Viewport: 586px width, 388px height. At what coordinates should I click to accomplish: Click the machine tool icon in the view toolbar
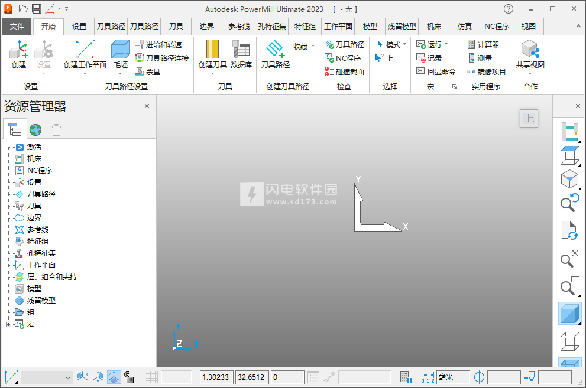click(x=569, y=132)
